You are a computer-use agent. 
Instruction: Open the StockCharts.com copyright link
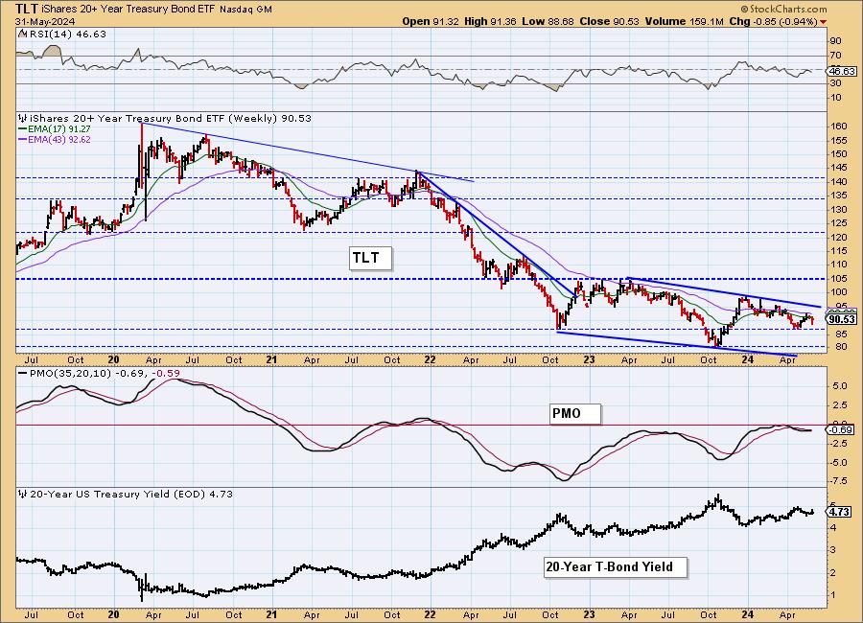point(783,9)
